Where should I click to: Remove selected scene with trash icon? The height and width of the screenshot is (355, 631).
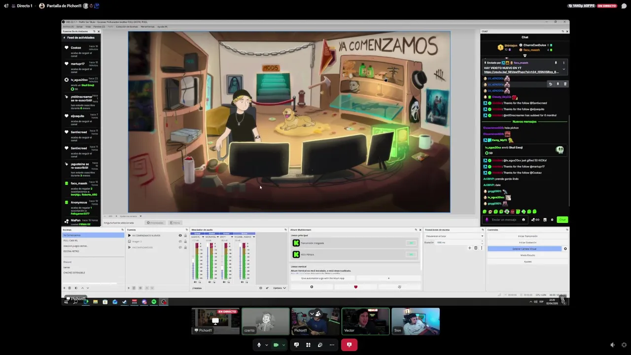point(70,288)
